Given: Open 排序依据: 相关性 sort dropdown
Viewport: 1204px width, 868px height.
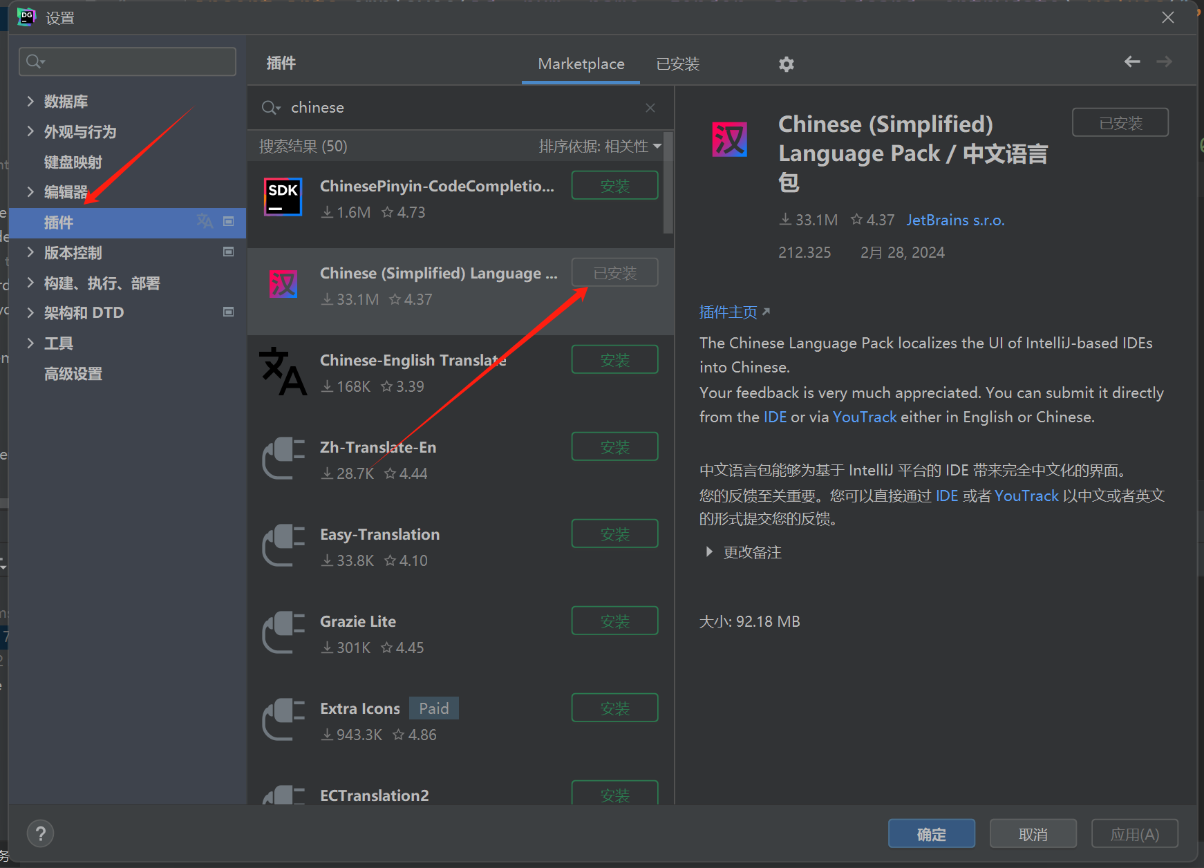Looking at the screenshot, I should click(x=599, y=146).
